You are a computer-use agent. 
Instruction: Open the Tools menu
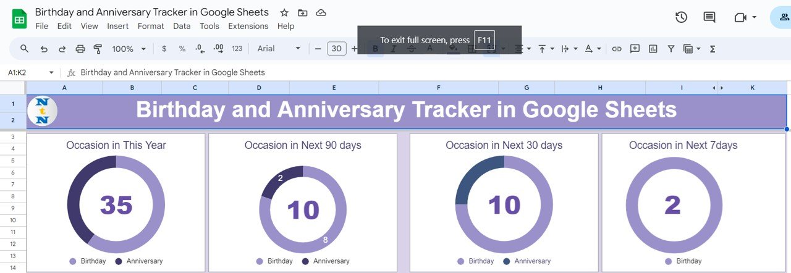pyautogui.click(x=209, y=26)
